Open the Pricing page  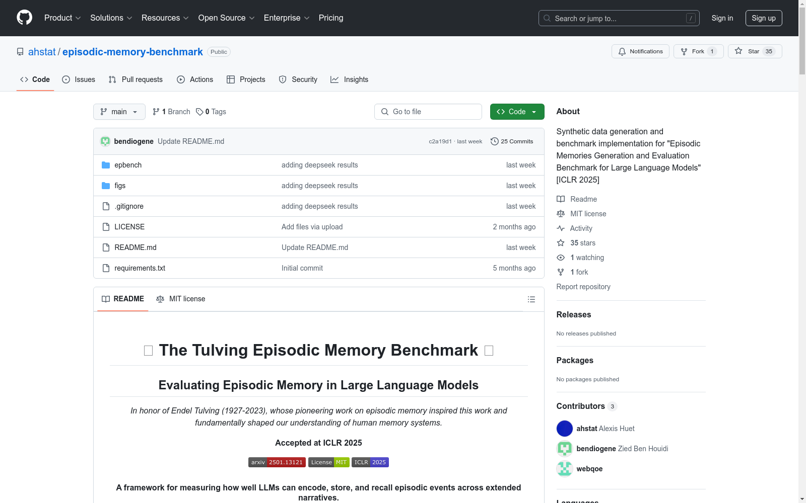pyautogui.click(x=331, y=18)
